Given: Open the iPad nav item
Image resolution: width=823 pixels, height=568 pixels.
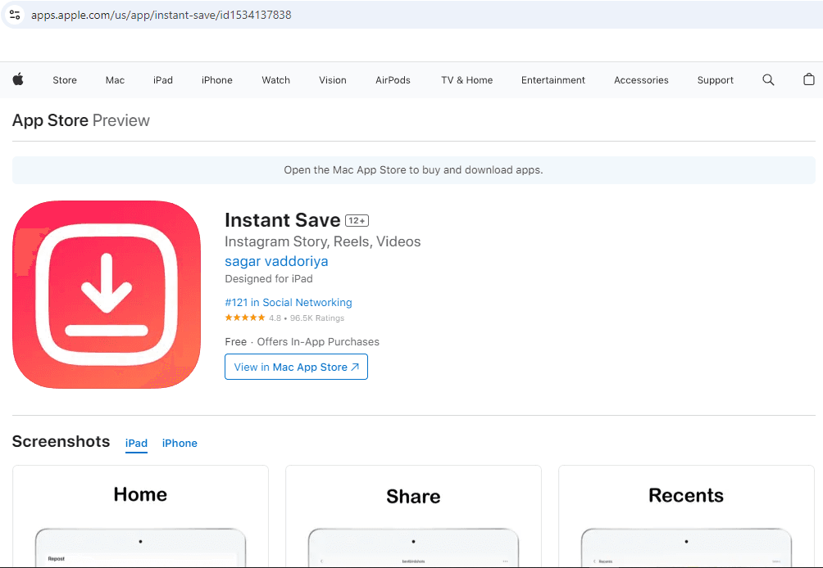Looking at the screenshot, I should [162, 80].
